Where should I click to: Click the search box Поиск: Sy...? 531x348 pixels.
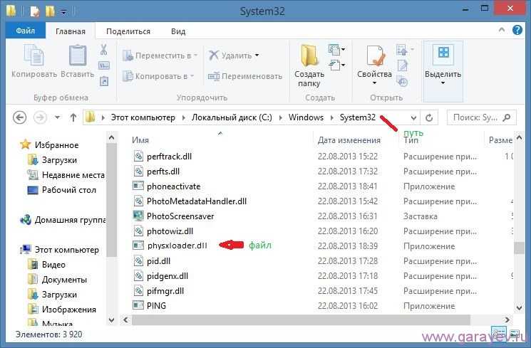(482, 117)
